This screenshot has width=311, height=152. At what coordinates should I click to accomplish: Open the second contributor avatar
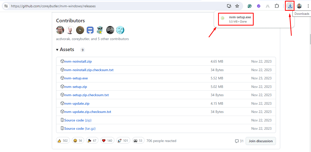pos(70,30)
